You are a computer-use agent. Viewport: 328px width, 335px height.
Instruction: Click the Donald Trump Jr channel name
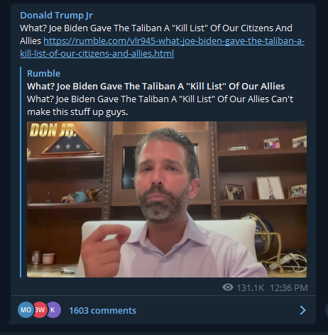56,16
